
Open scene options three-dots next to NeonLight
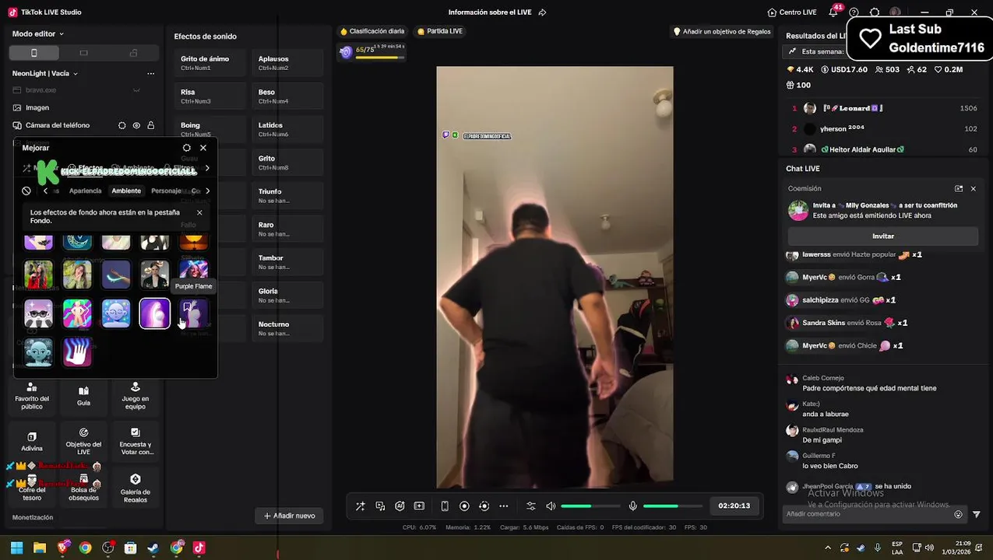pyautogui.click(x=150, y=73)
